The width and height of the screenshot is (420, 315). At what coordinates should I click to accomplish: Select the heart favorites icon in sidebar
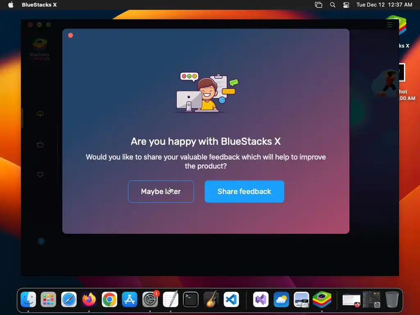click(x=40, y=175)
